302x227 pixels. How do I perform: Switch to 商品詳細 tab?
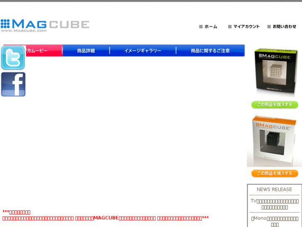point(86,51)
